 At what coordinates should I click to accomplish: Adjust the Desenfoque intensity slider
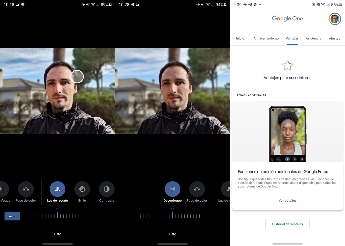173,216
